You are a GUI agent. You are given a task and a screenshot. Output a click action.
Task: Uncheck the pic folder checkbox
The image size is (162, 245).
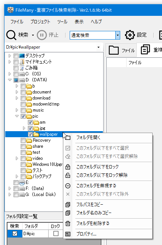pos(23,116)
